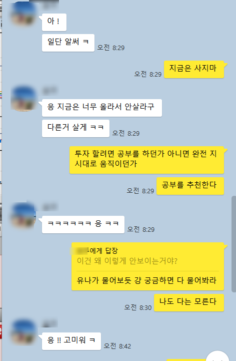236x361 pixels.
Task: Click the round scroll-to-bottom button
Action: [x=217, y=356]
